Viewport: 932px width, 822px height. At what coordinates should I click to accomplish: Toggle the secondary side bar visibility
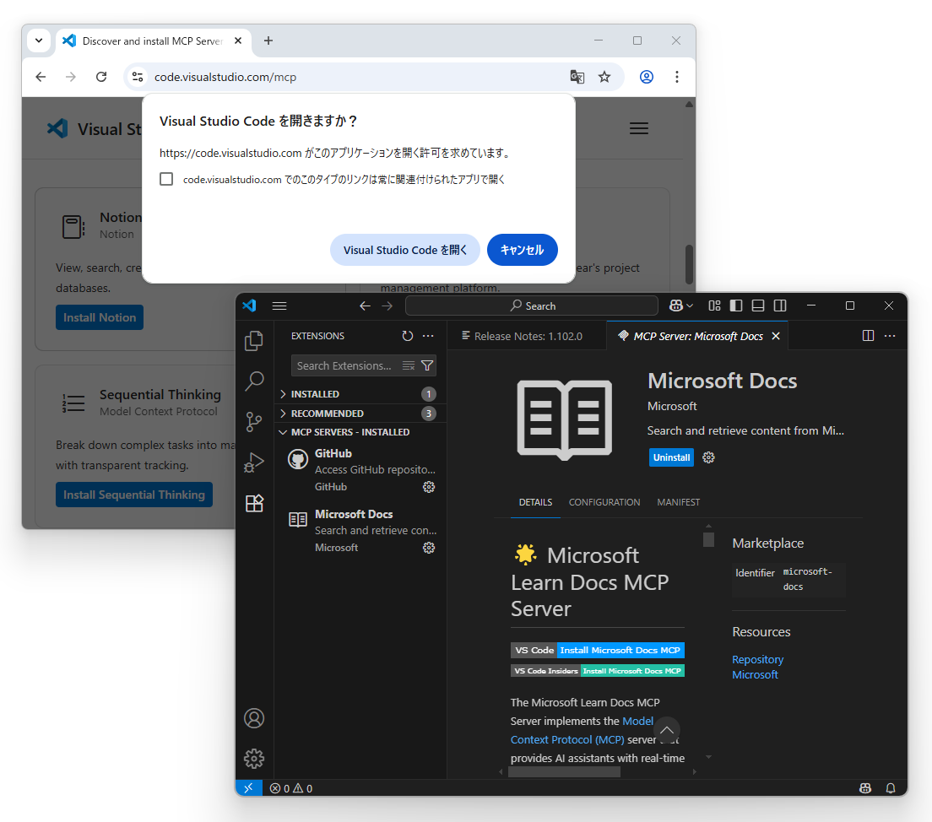[x=779, y=306]
